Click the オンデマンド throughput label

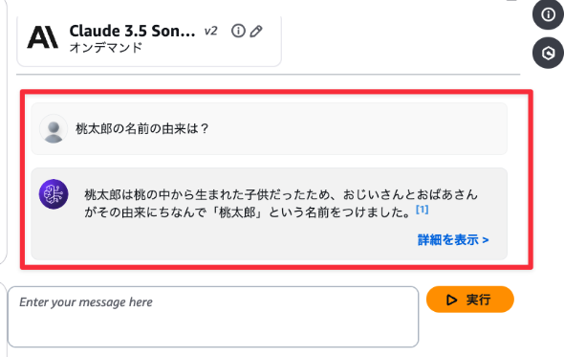coord(106,48)
